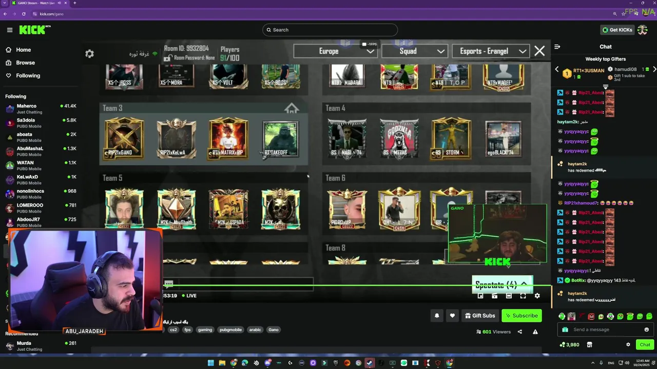This screenshot has width=657, height=369.
Task: Click the Subscribe button
Action: coord(521,316)
